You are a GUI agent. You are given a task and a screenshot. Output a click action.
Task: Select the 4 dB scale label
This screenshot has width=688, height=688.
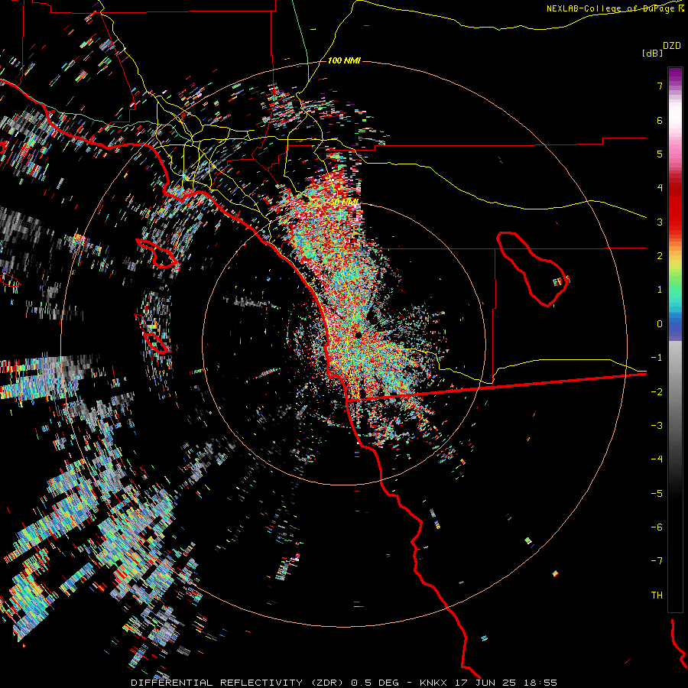[660, 188]
